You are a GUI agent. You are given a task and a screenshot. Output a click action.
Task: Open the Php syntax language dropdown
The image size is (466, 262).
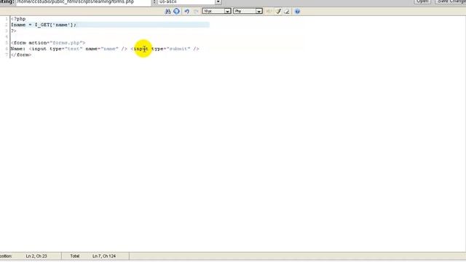coord(248,12)
